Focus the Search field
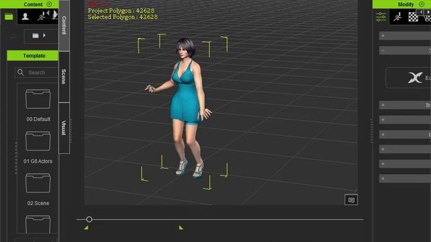 pos(37,73)
